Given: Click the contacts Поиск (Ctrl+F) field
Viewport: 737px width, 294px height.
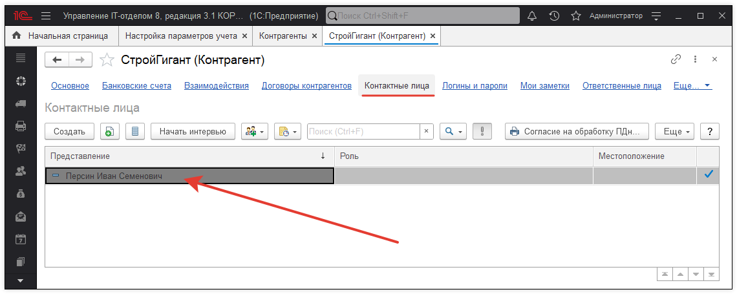Looking at the screenshot, I should click(363, 131).
